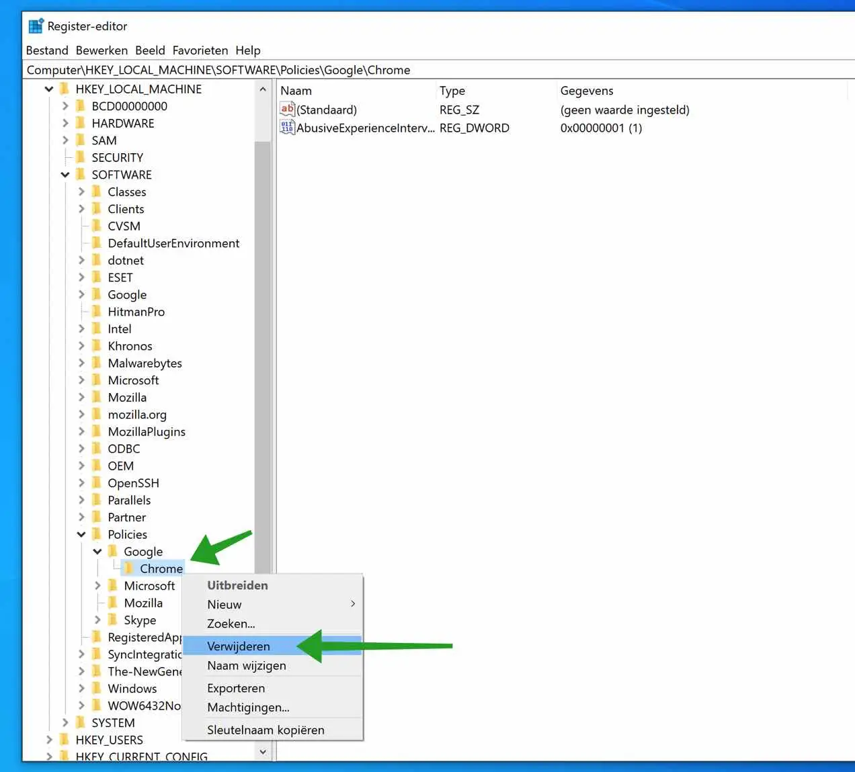This screenshot has height=772, width=855.
Task: Expand the WOW6432No... key
Action: click(81, 705)
